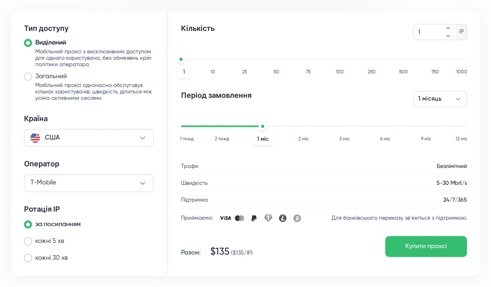This screenshot has height=287, width=491.
Task: Click the quantity slider handle
Action: click(x=181, y=59)
